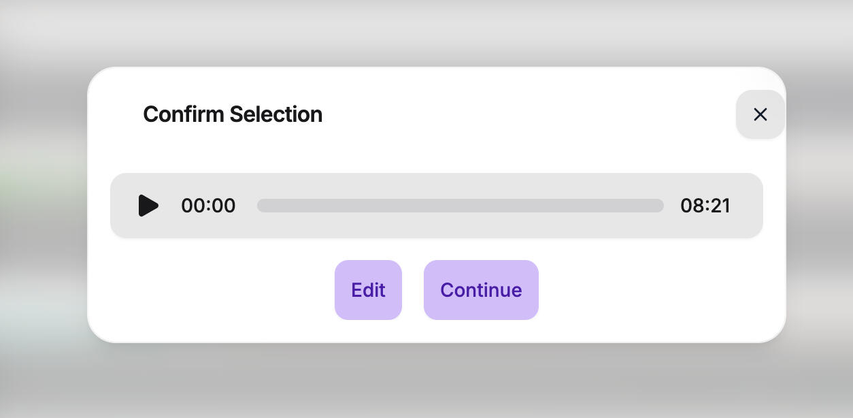
Task: Choose Edit to modify the selection
Action: [x=368, y=290]
